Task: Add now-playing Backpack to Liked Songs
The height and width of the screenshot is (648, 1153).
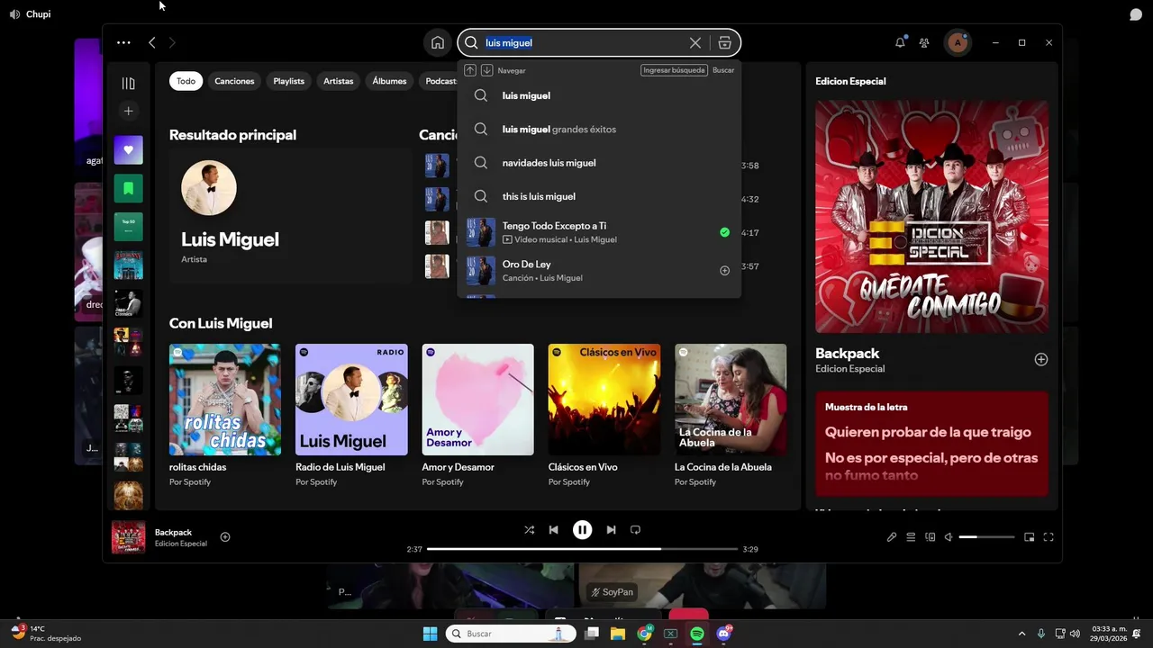Action: (225, 537)
